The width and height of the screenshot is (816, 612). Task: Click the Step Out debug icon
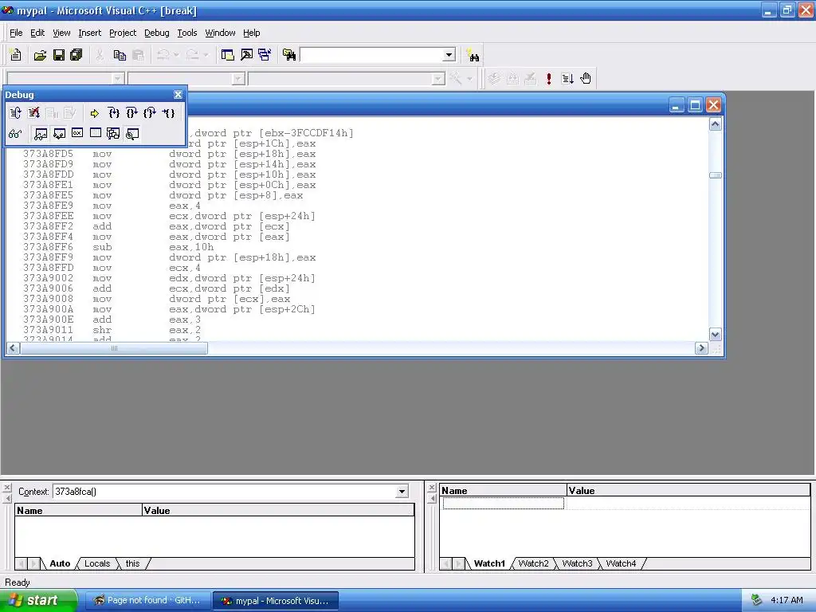click(x=150, y=113)
